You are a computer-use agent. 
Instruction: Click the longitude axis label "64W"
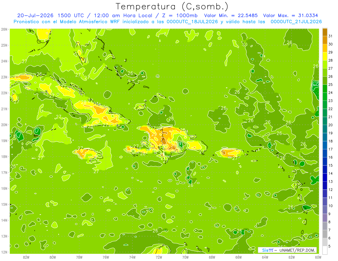(x=265, y=257)
